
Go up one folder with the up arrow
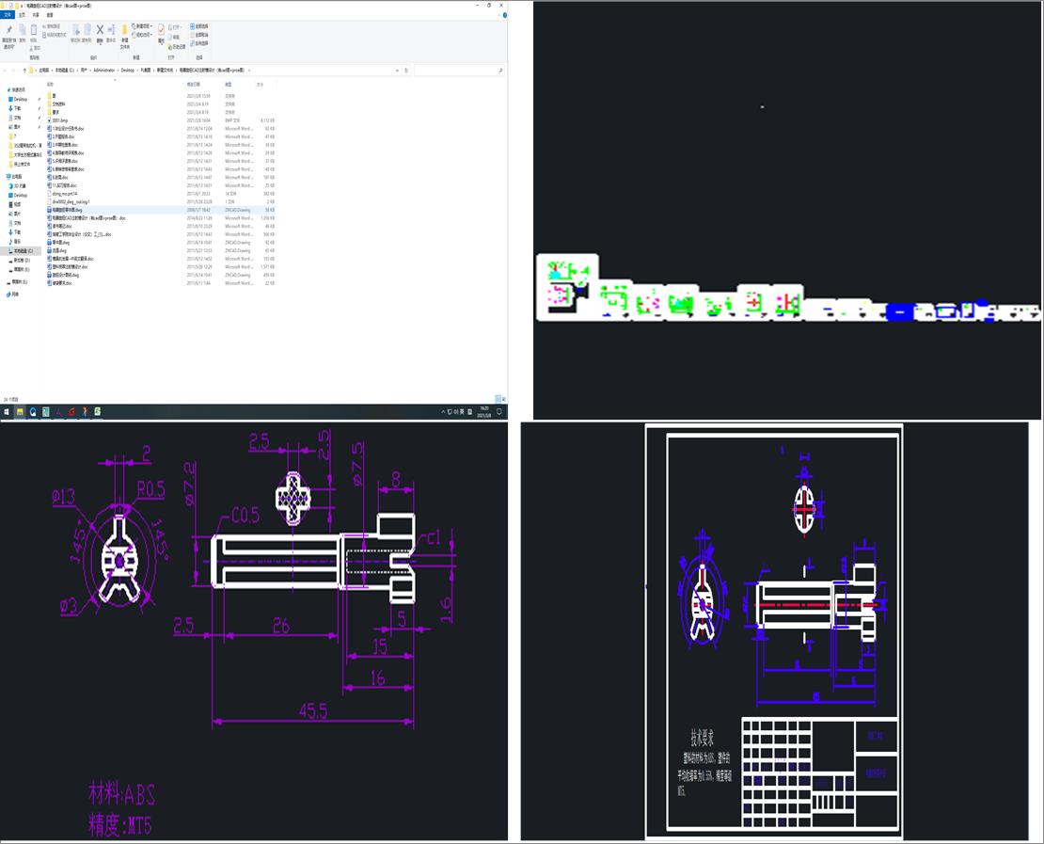tap(25, 70)
